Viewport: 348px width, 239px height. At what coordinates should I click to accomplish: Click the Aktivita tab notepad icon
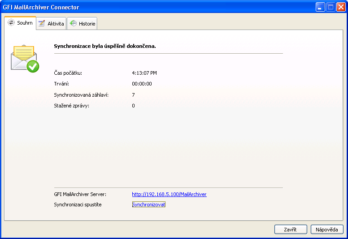pyautogui.click(x=42, y=23)
